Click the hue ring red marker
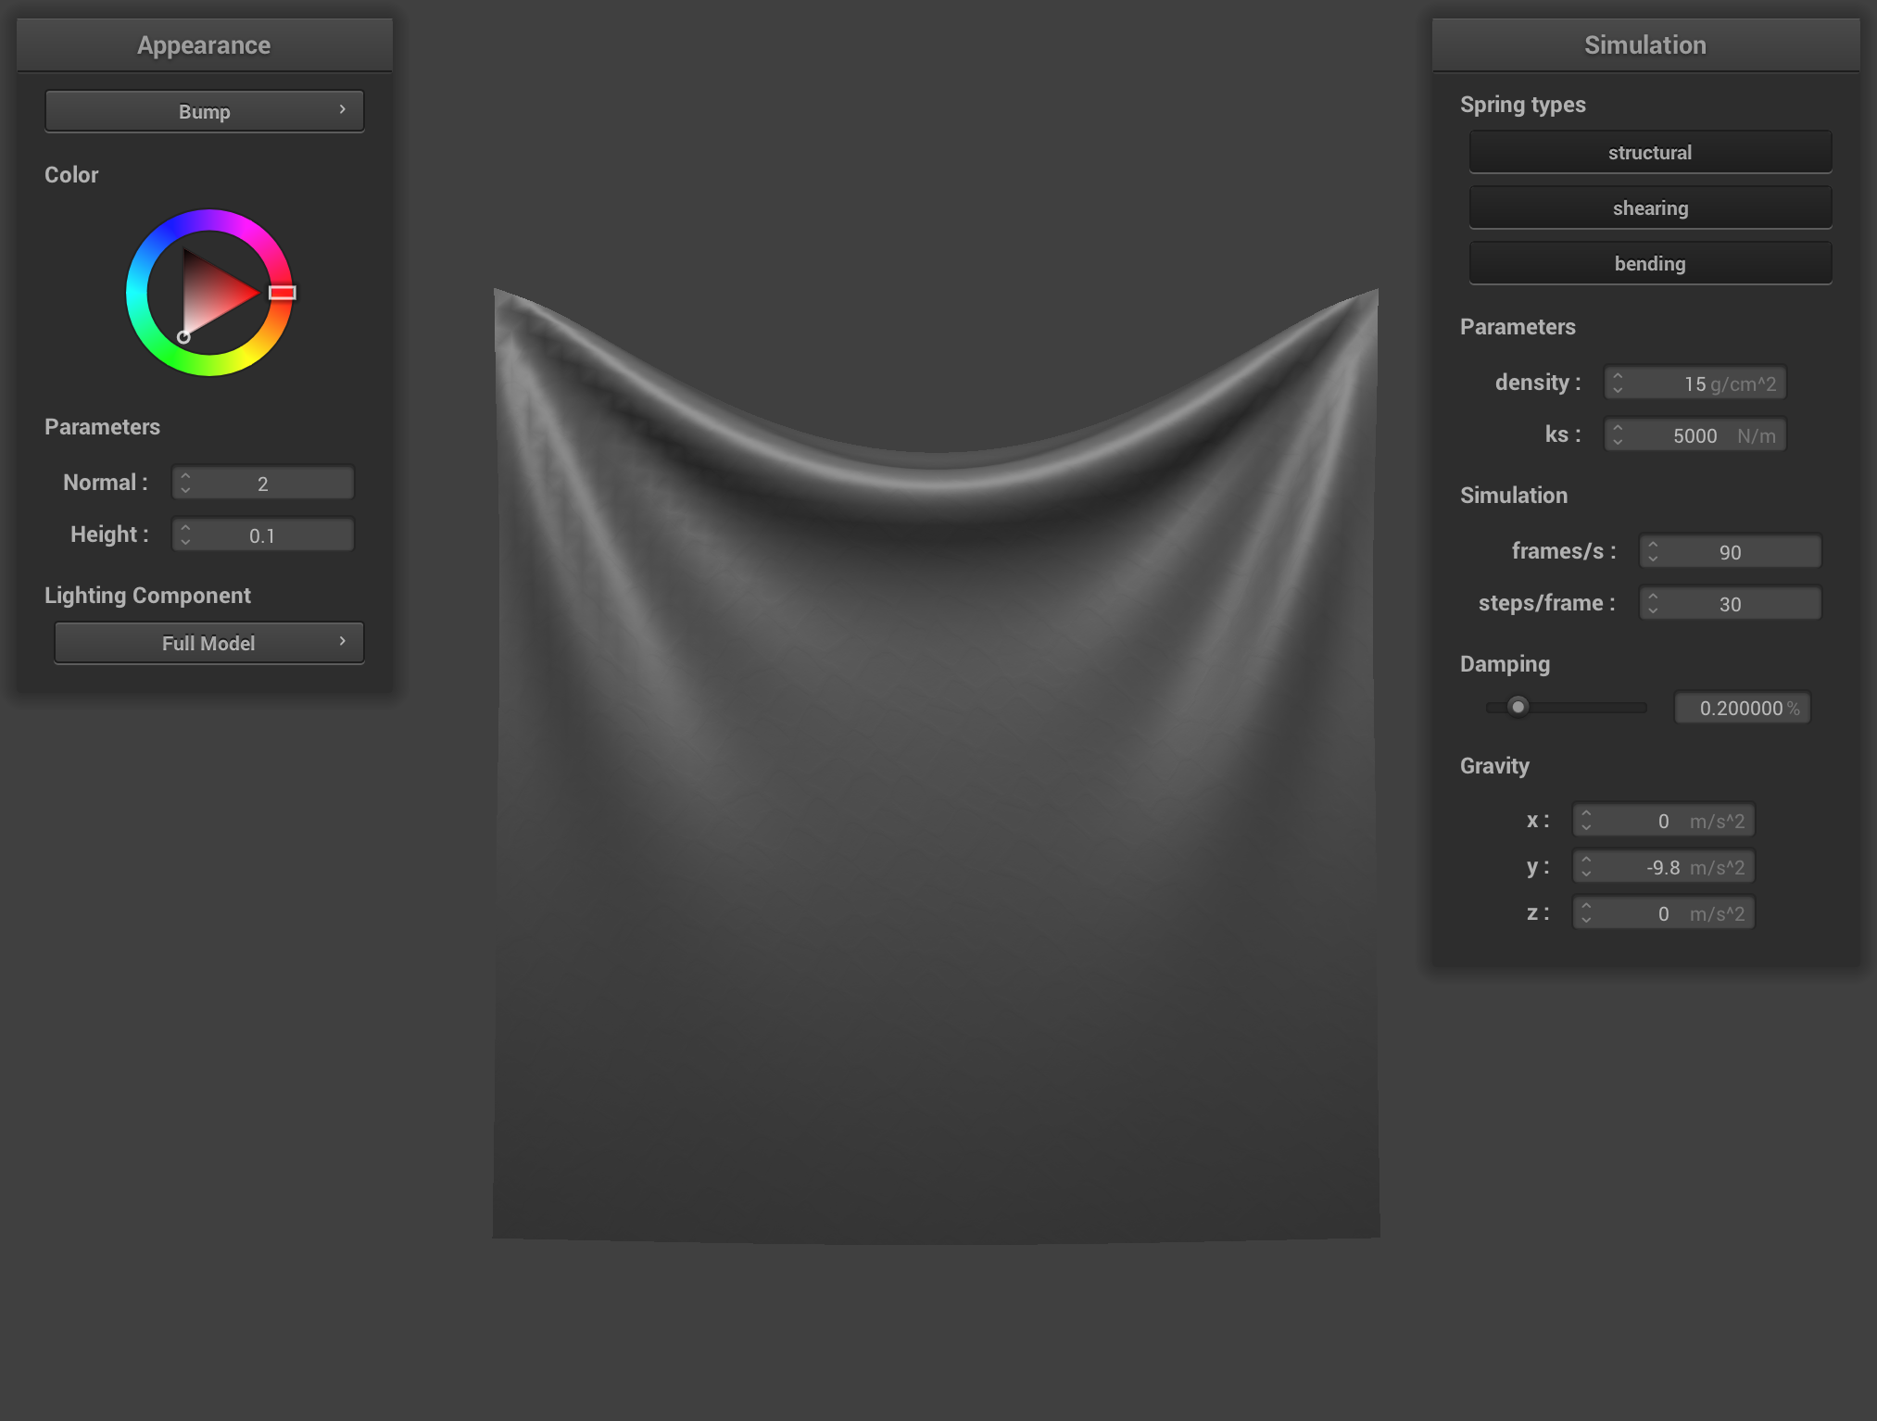The width and height of the screenshot is (1877, 1421). 282,293
